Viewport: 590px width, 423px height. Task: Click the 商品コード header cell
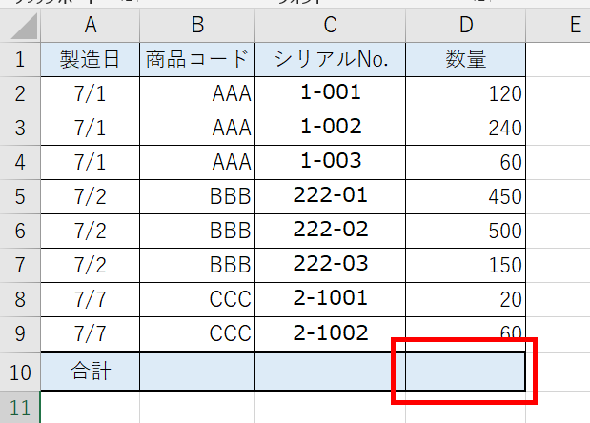coord(197,59)
